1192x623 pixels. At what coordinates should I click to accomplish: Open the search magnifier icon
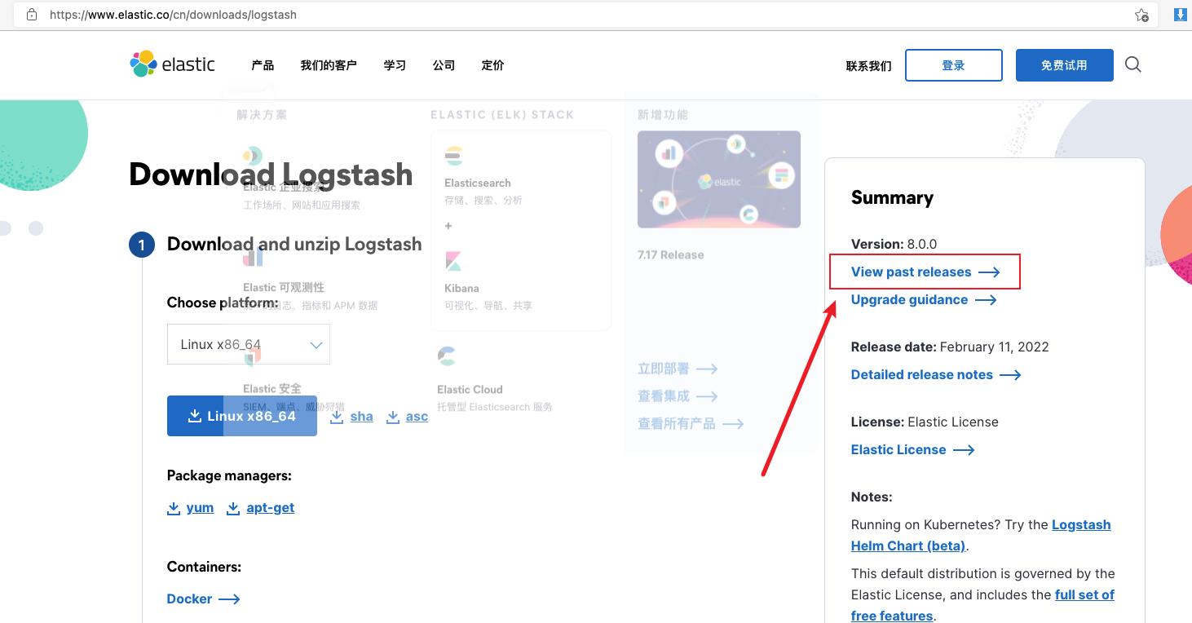pos(1132,64)
